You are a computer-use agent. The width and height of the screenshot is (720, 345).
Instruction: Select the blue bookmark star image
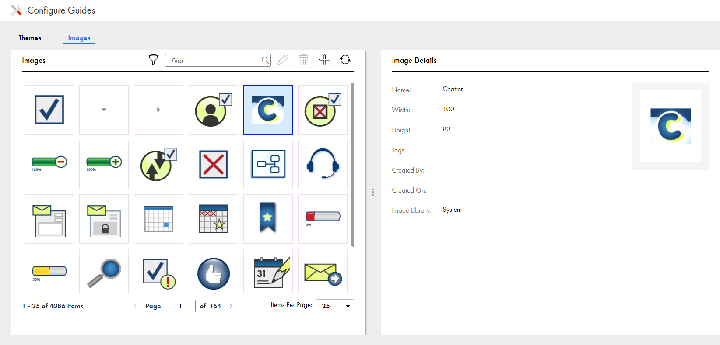coord(268,219)
